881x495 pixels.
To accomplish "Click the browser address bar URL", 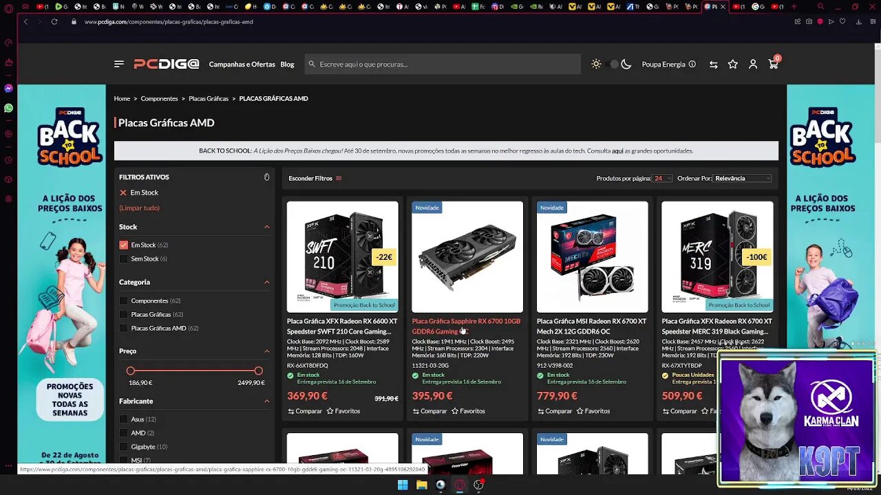I will [x=169, y=21].
